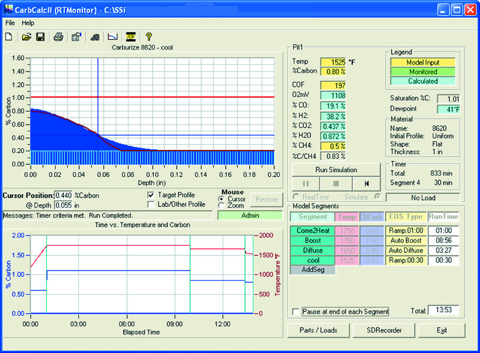Click the Diffuse RunTime cell 03:27
480x353 pixels.
pos(443,250)
